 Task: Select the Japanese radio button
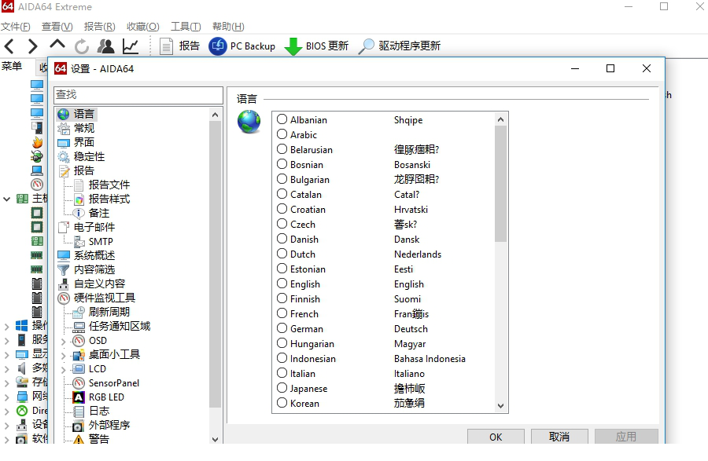click(x=282, y=388)
